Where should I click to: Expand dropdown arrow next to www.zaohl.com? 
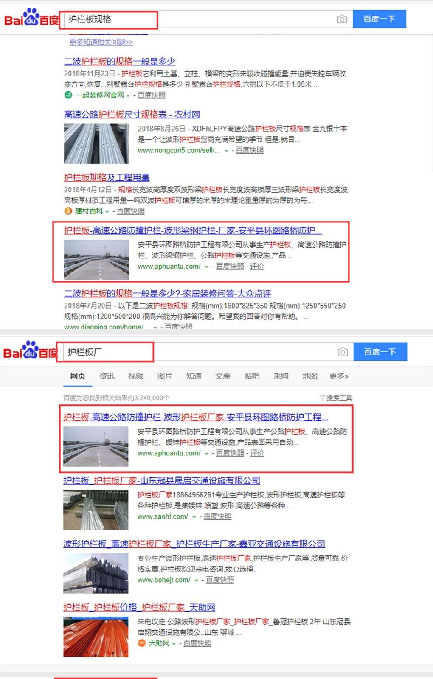point(194,517)
